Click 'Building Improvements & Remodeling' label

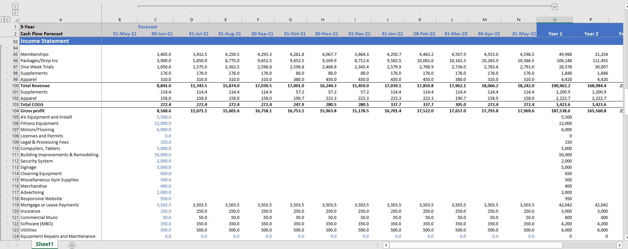point(59,155)
